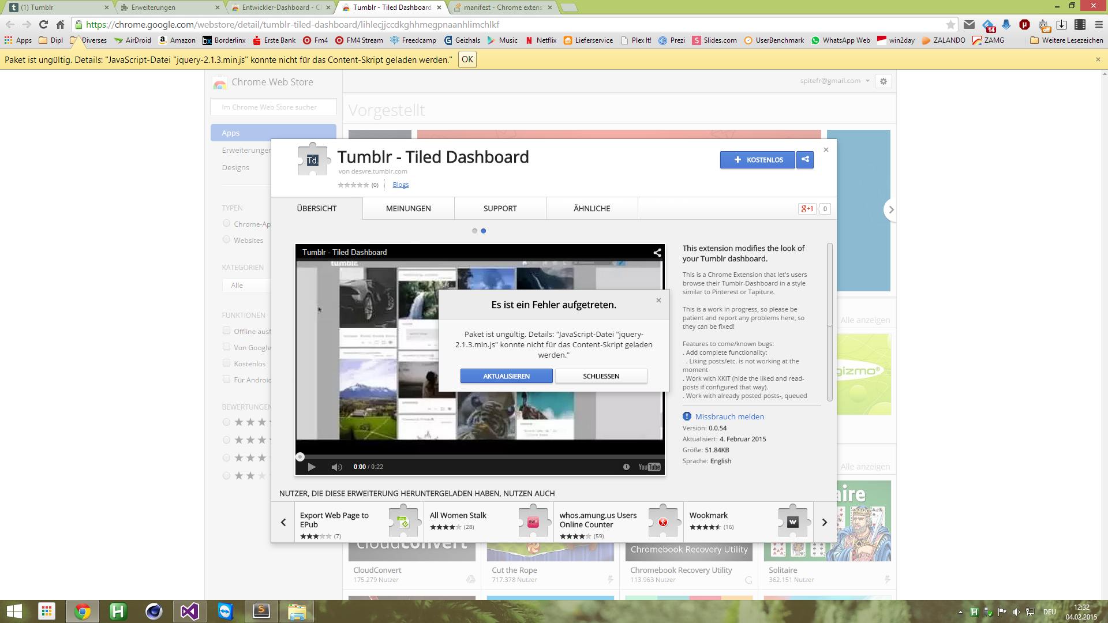Click the Google +1 button
Screen dimensions: 1108x623
[807, 209]
